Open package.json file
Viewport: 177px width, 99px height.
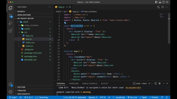(x=34, y=56)
